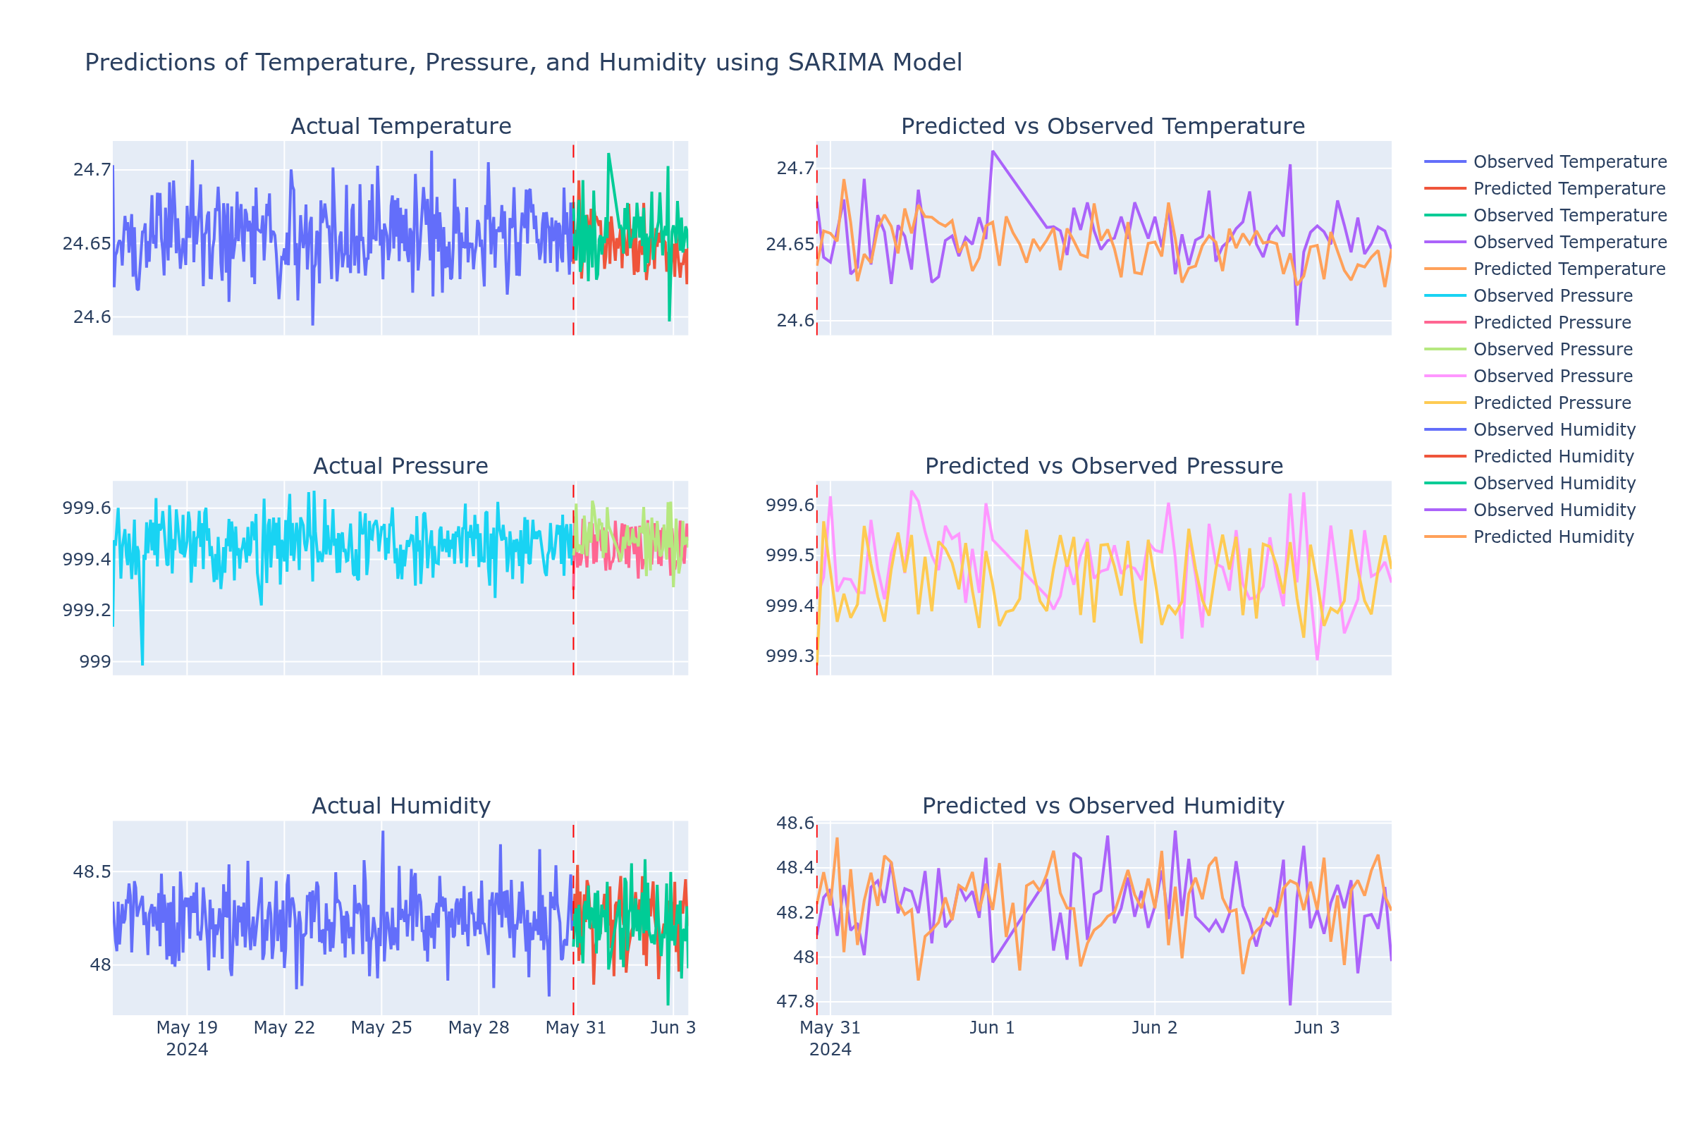1692x1128 pixels.
Task: Click the main SARIMA Model chart title
Action: [x=523, y=63]
